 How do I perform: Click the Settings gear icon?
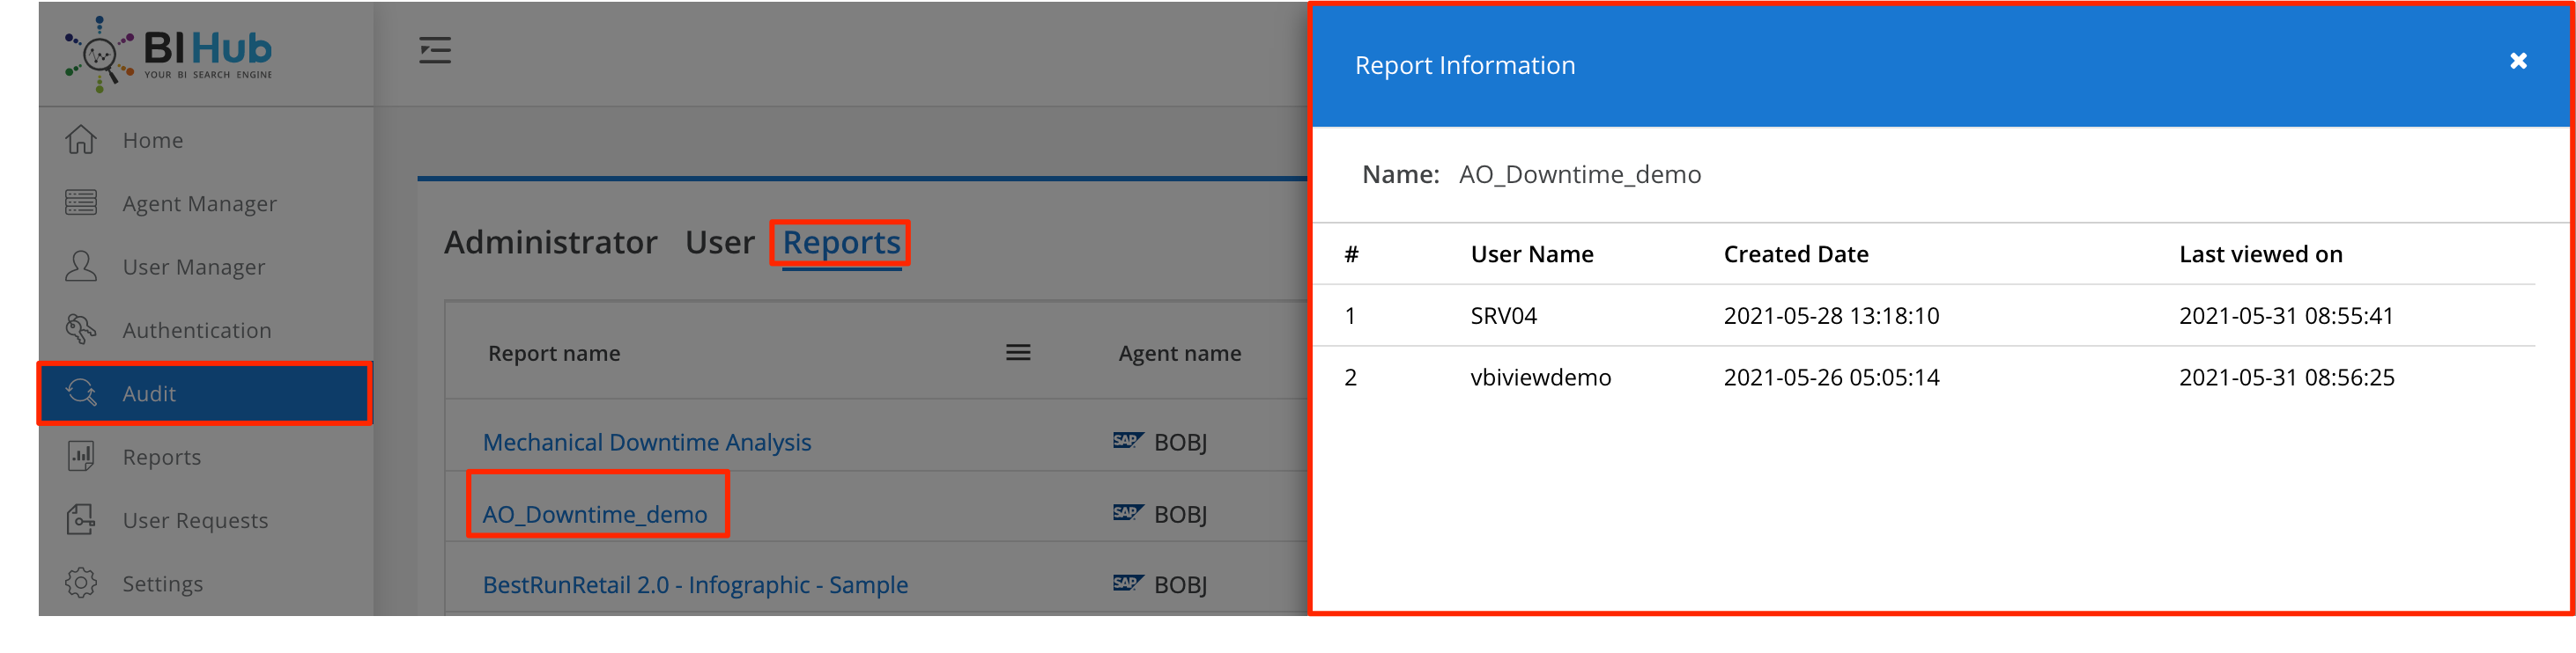click(81, 583)
